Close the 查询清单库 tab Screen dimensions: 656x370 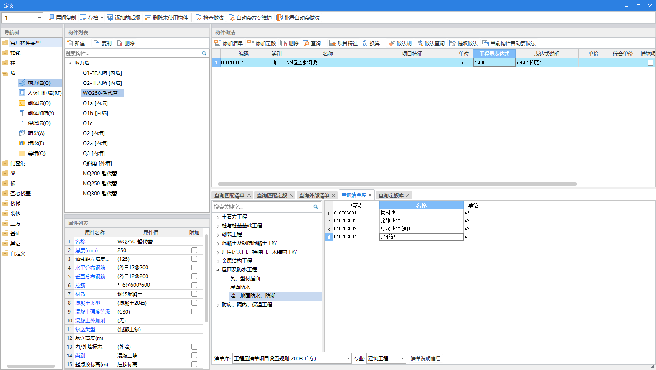point(370,195)
